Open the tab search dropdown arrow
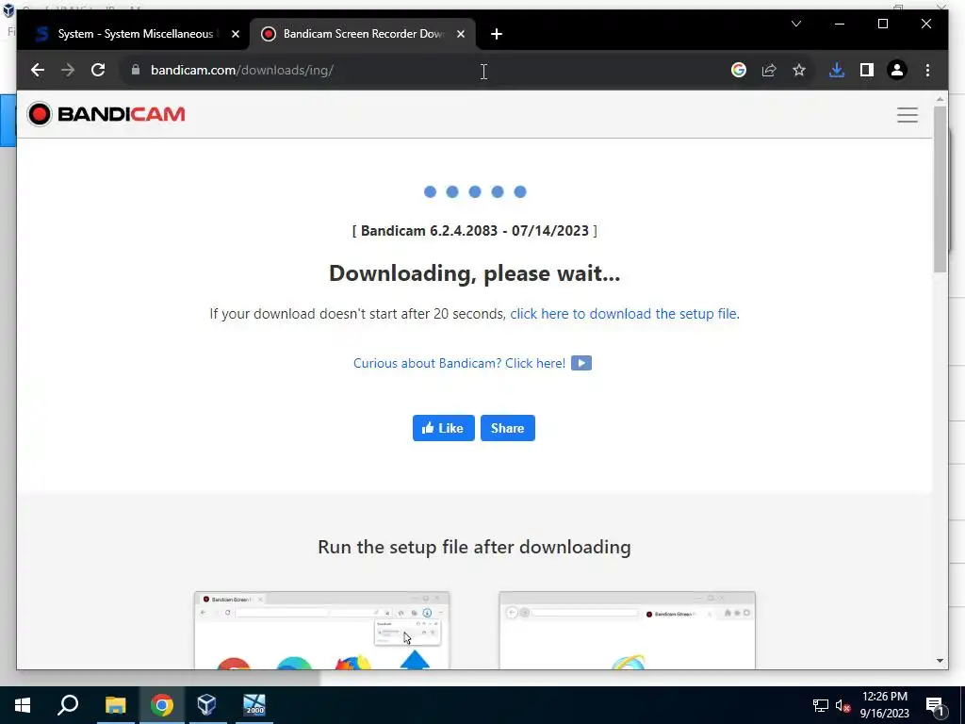The image size is (965, 724). (795, 24)
